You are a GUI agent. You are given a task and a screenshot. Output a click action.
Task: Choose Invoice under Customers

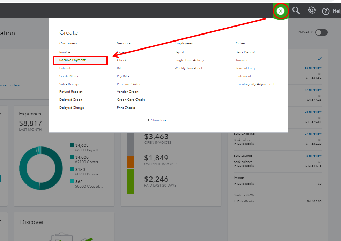(x=65, y=52)
